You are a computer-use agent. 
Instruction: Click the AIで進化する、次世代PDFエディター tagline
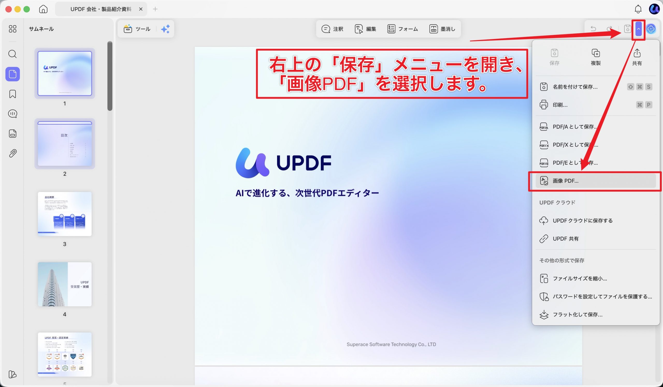tap(307, 193)
